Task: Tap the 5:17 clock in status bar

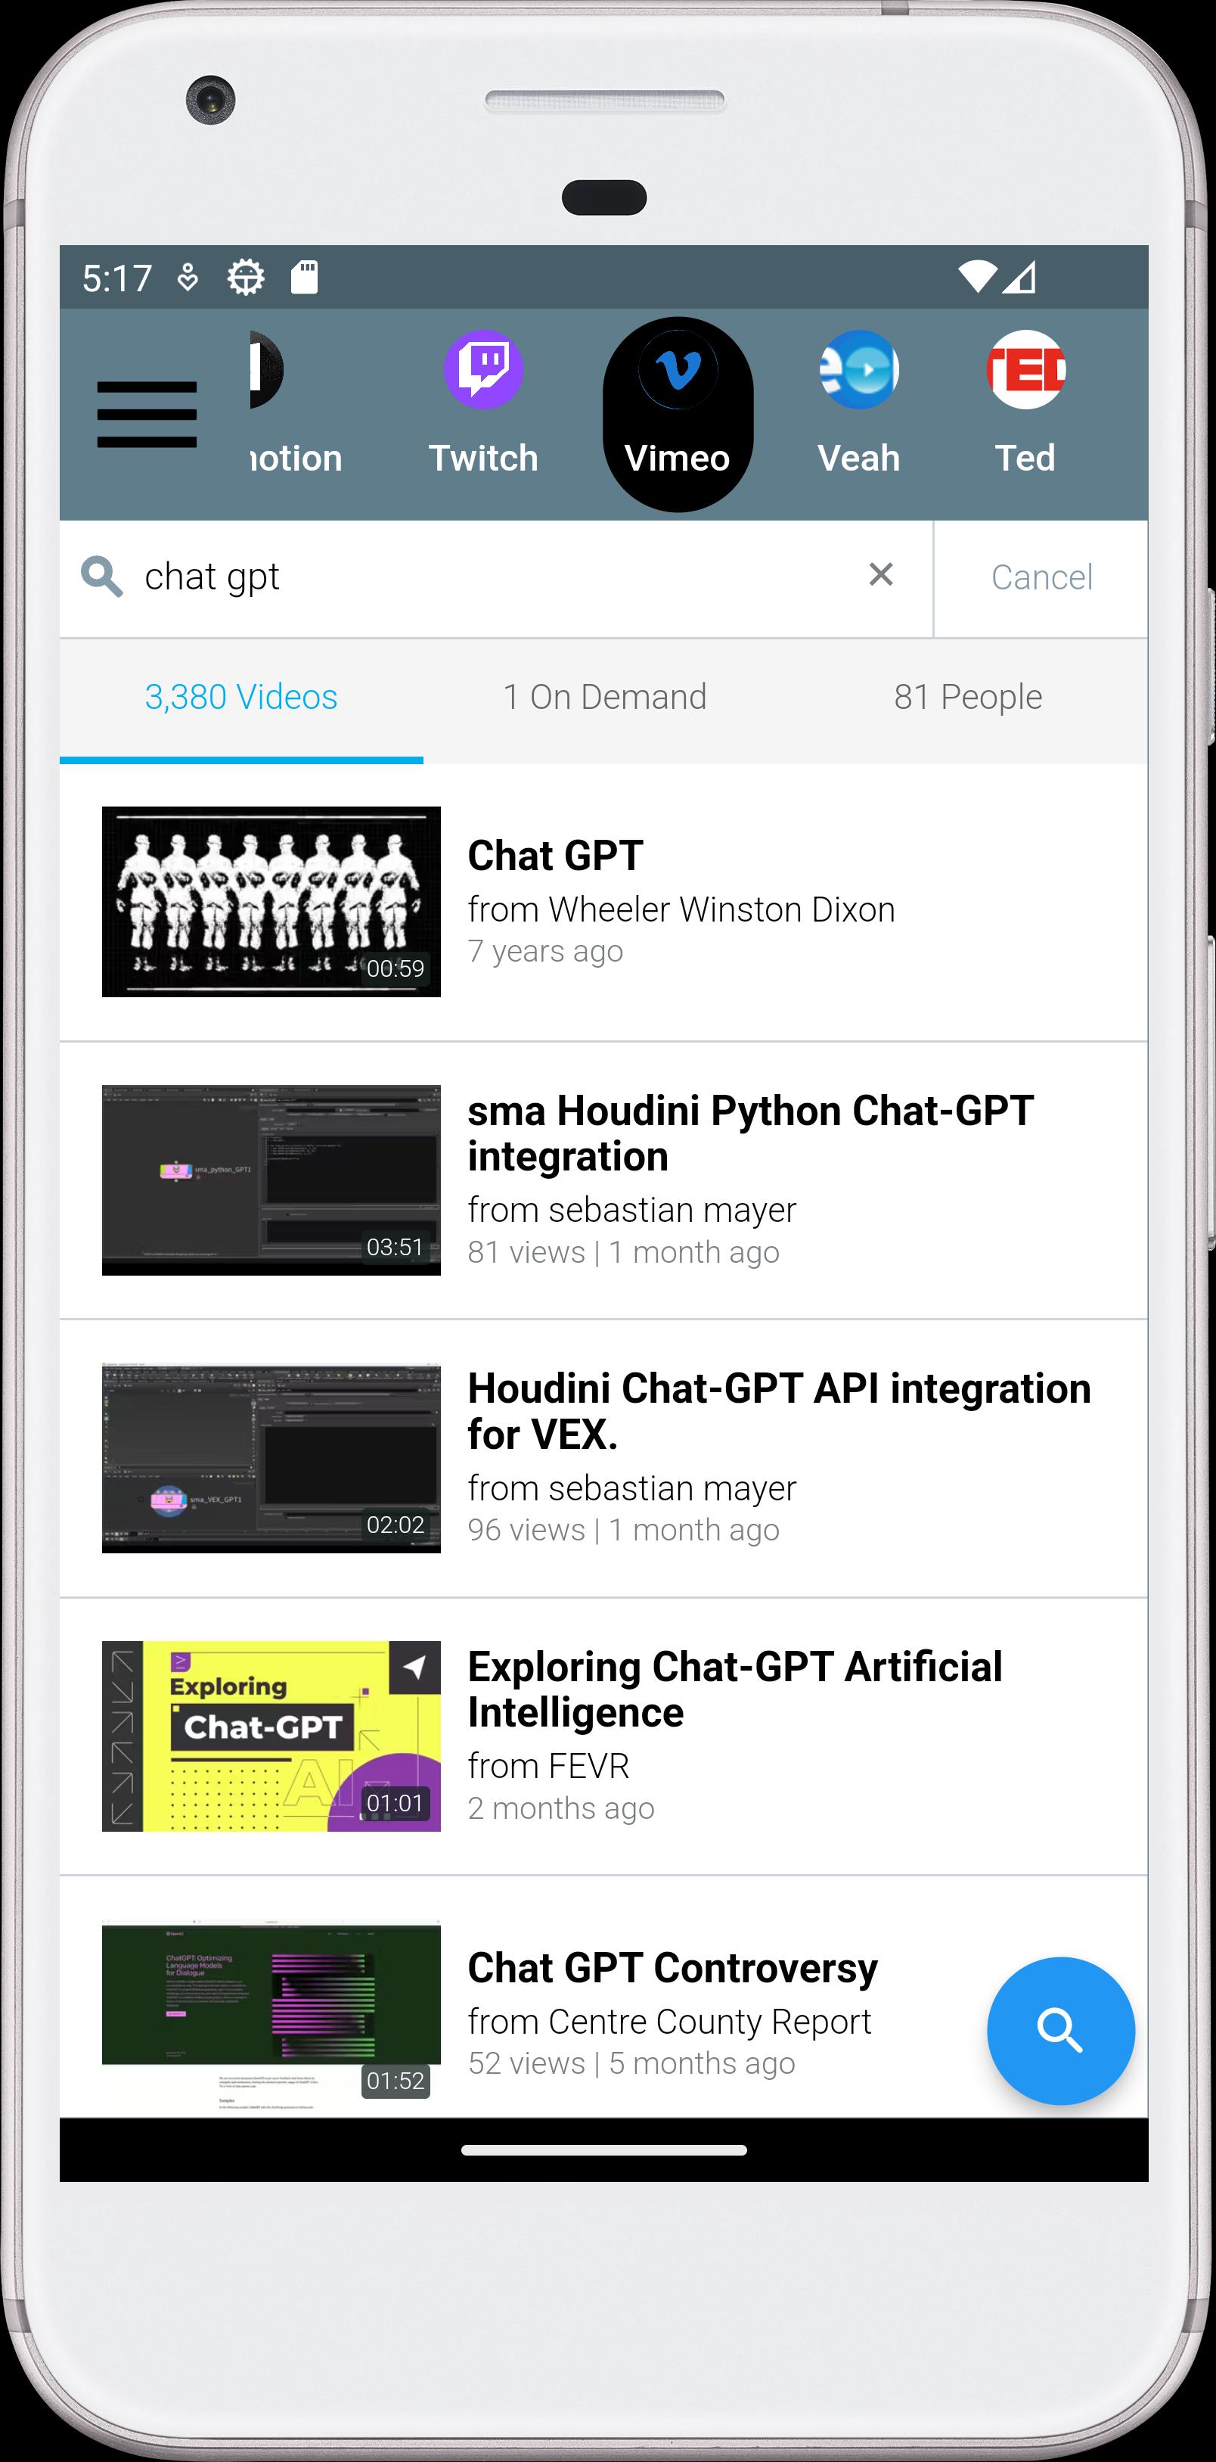Action: coord(117,278)
